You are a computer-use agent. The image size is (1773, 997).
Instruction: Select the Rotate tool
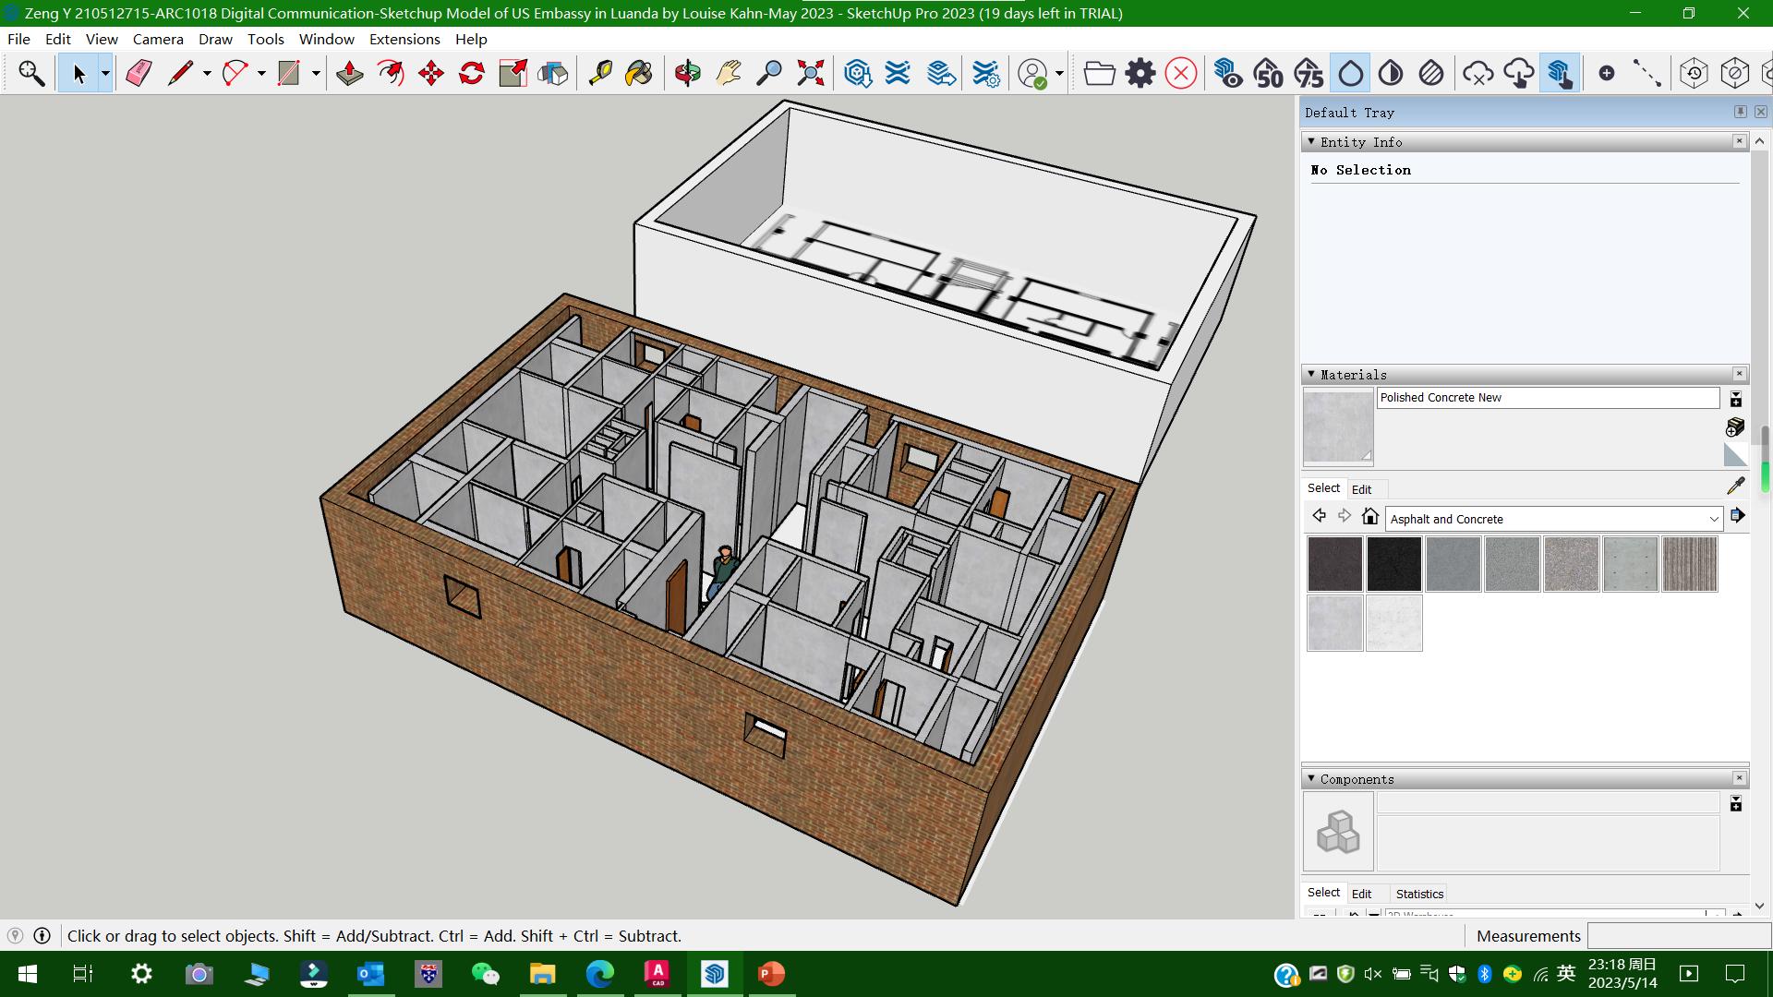[x=472, y=73]
